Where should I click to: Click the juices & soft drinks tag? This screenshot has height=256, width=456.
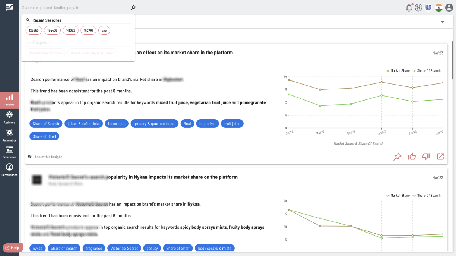tap(83, 124)
